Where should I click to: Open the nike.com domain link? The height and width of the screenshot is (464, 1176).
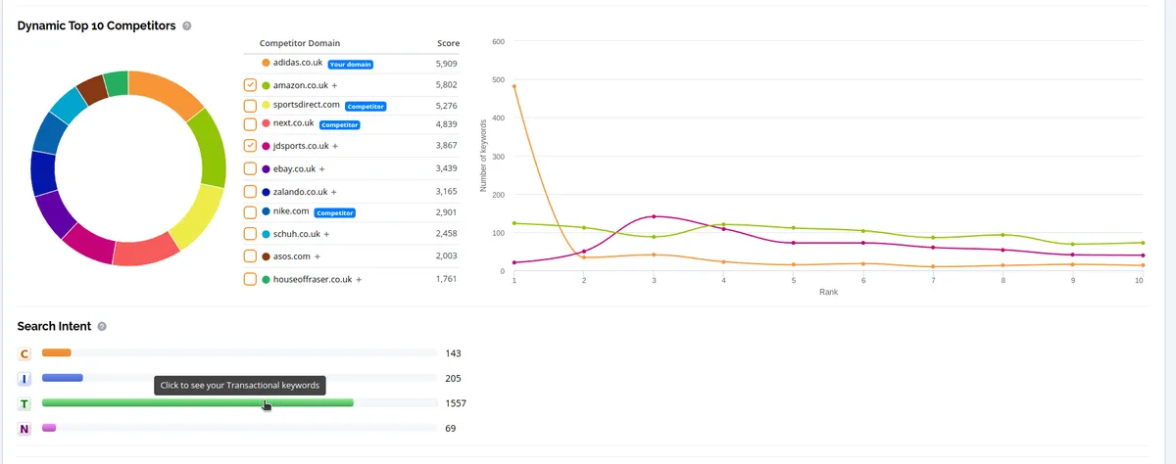point(291,211)
